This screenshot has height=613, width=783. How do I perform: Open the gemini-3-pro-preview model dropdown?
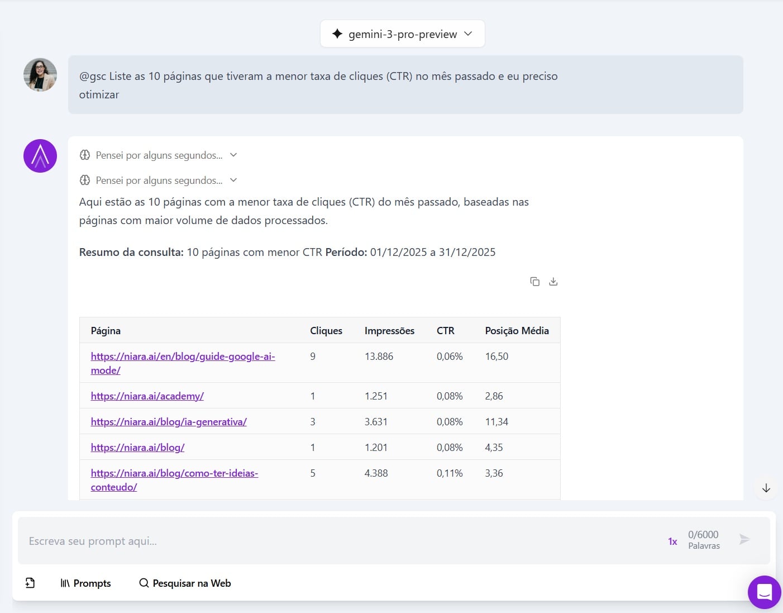point(402,34)
